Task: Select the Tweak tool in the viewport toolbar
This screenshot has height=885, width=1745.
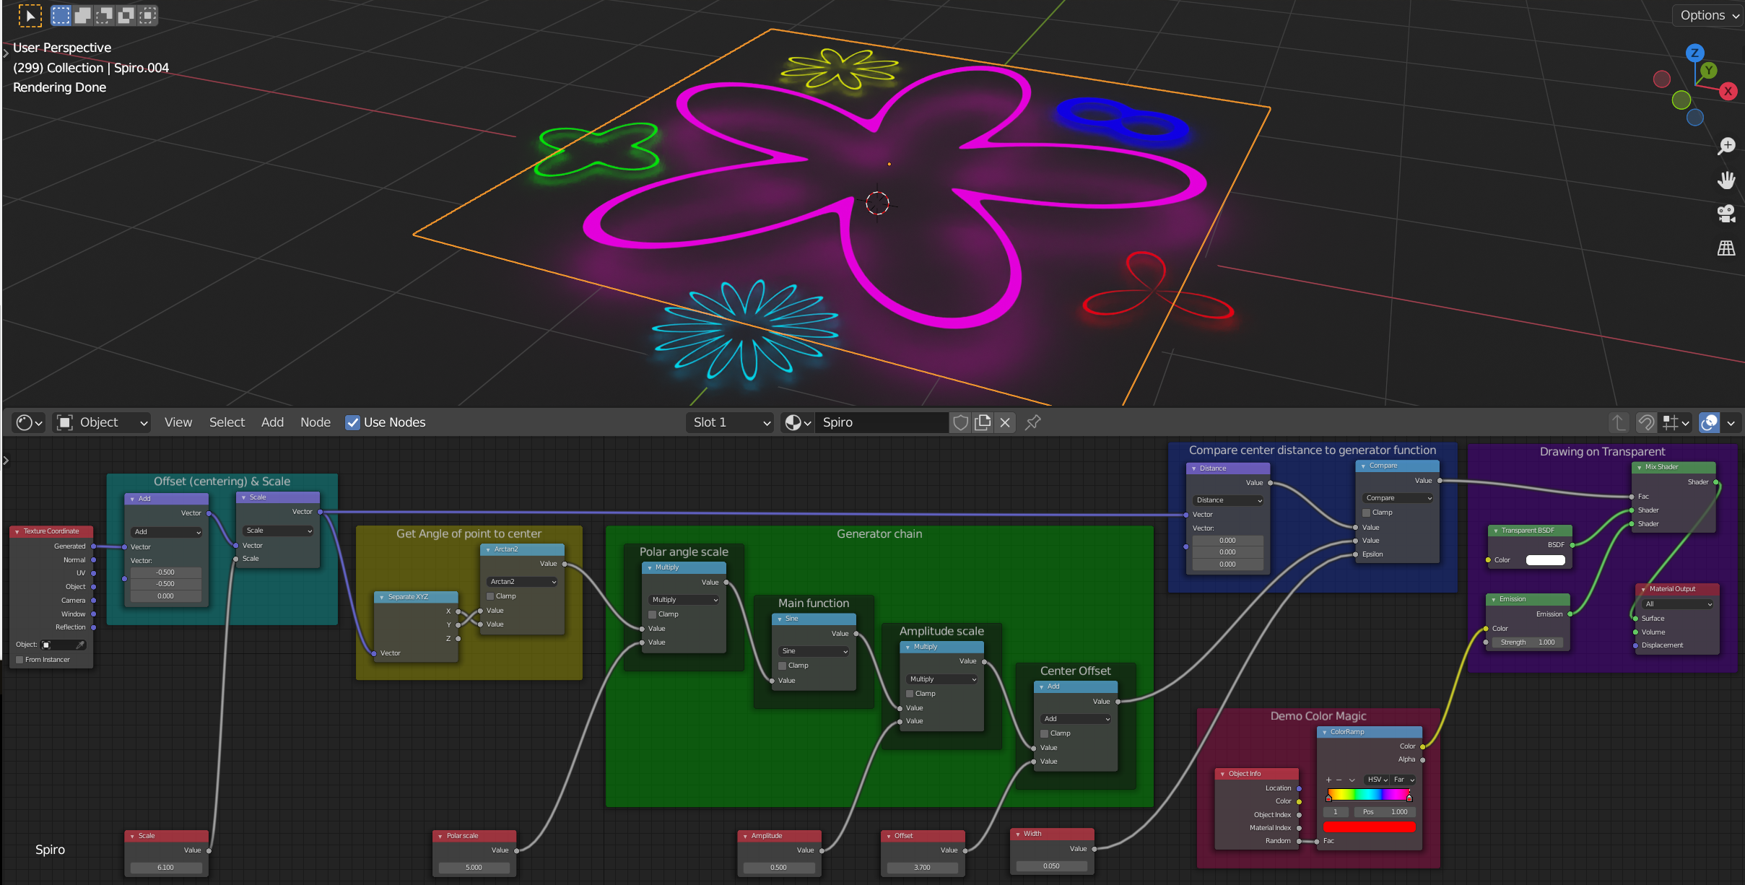Action: point(30,14)
